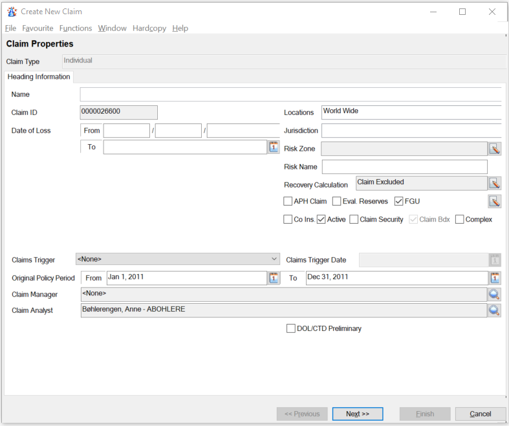Click lookup icon beside FGU checkbox
The width and height of the screenshot is (509, 426).
click(495, 201)
